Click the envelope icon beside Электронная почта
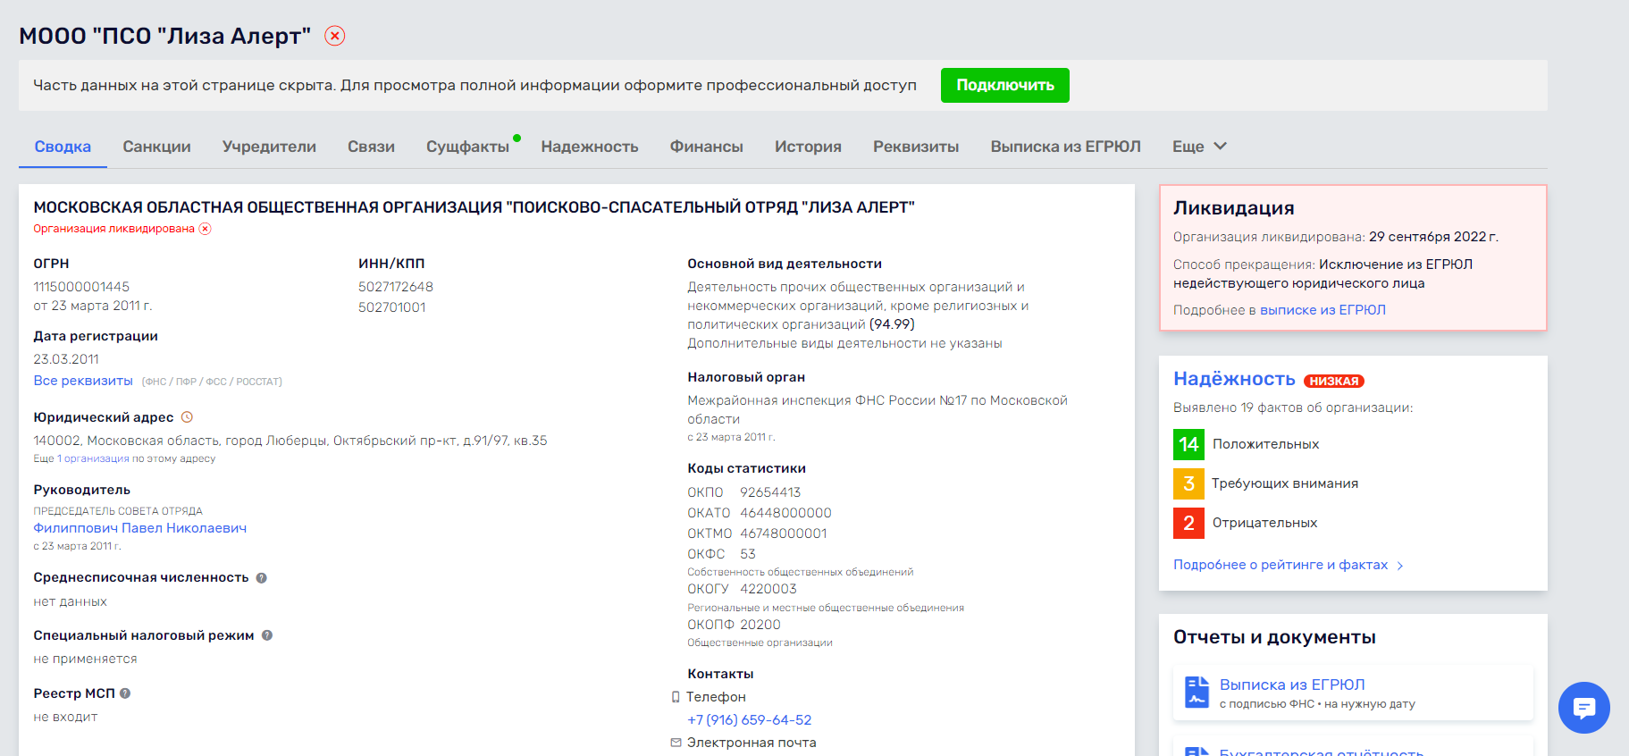The width and height of the screenshot is (1629, 756). tap(676, 743)
